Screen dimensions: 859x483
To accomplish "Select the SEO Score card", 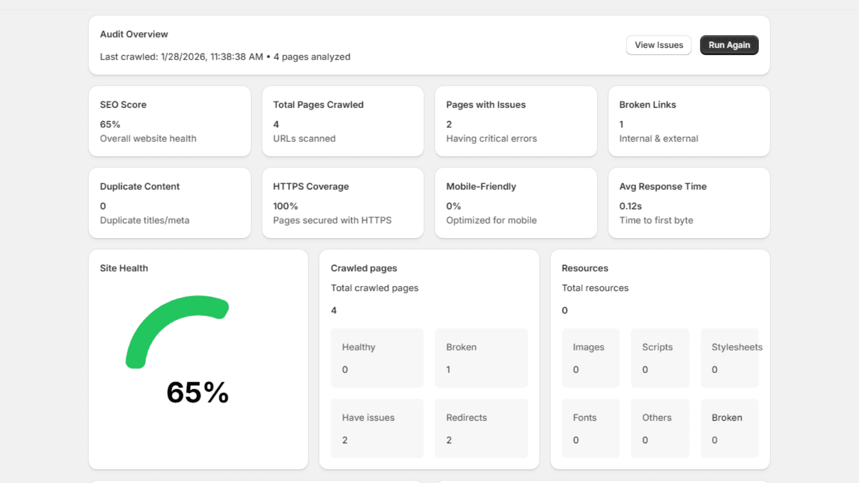I will pos(170,121).
